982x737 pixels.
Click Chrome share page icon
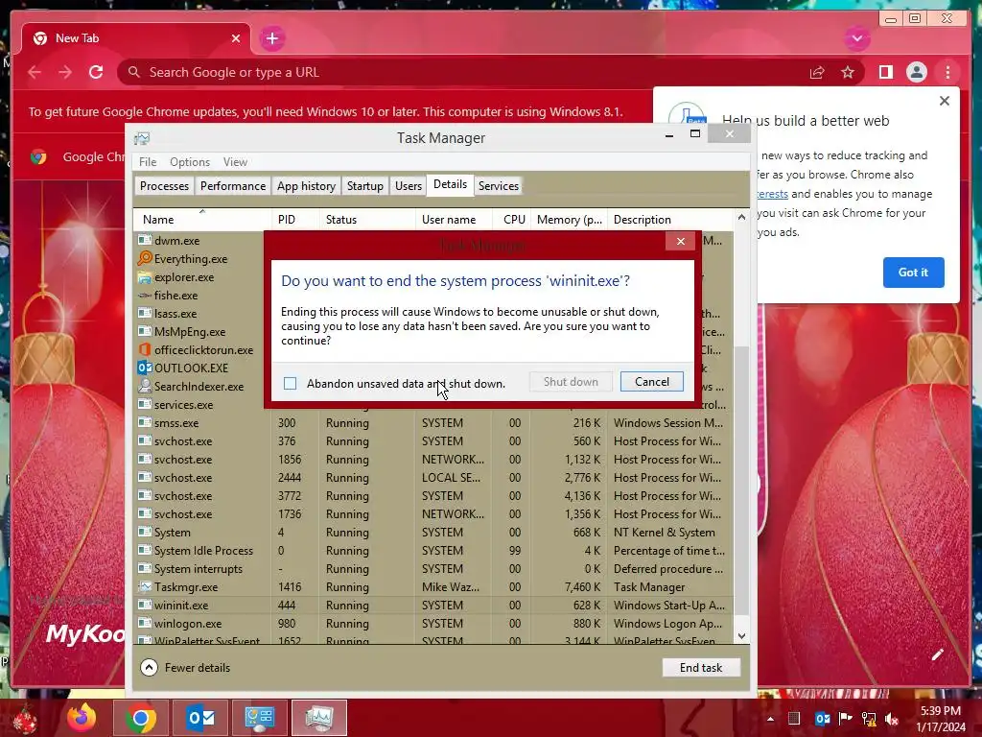pos(817,72)
